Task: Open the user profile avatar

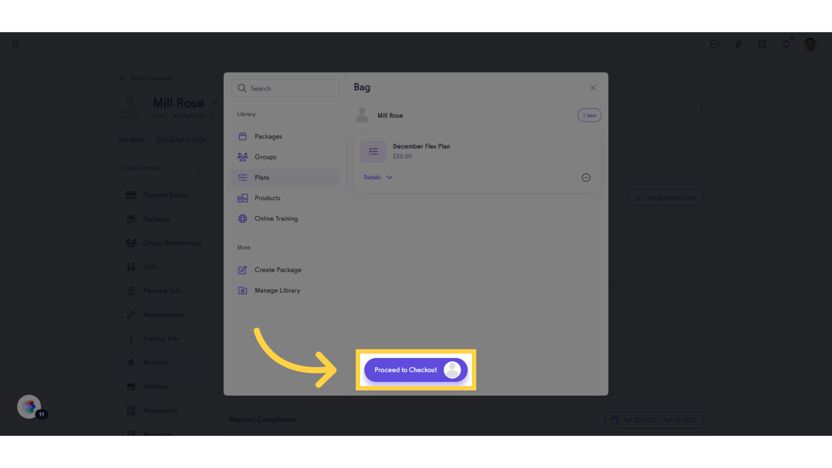Action: (810, 44)
